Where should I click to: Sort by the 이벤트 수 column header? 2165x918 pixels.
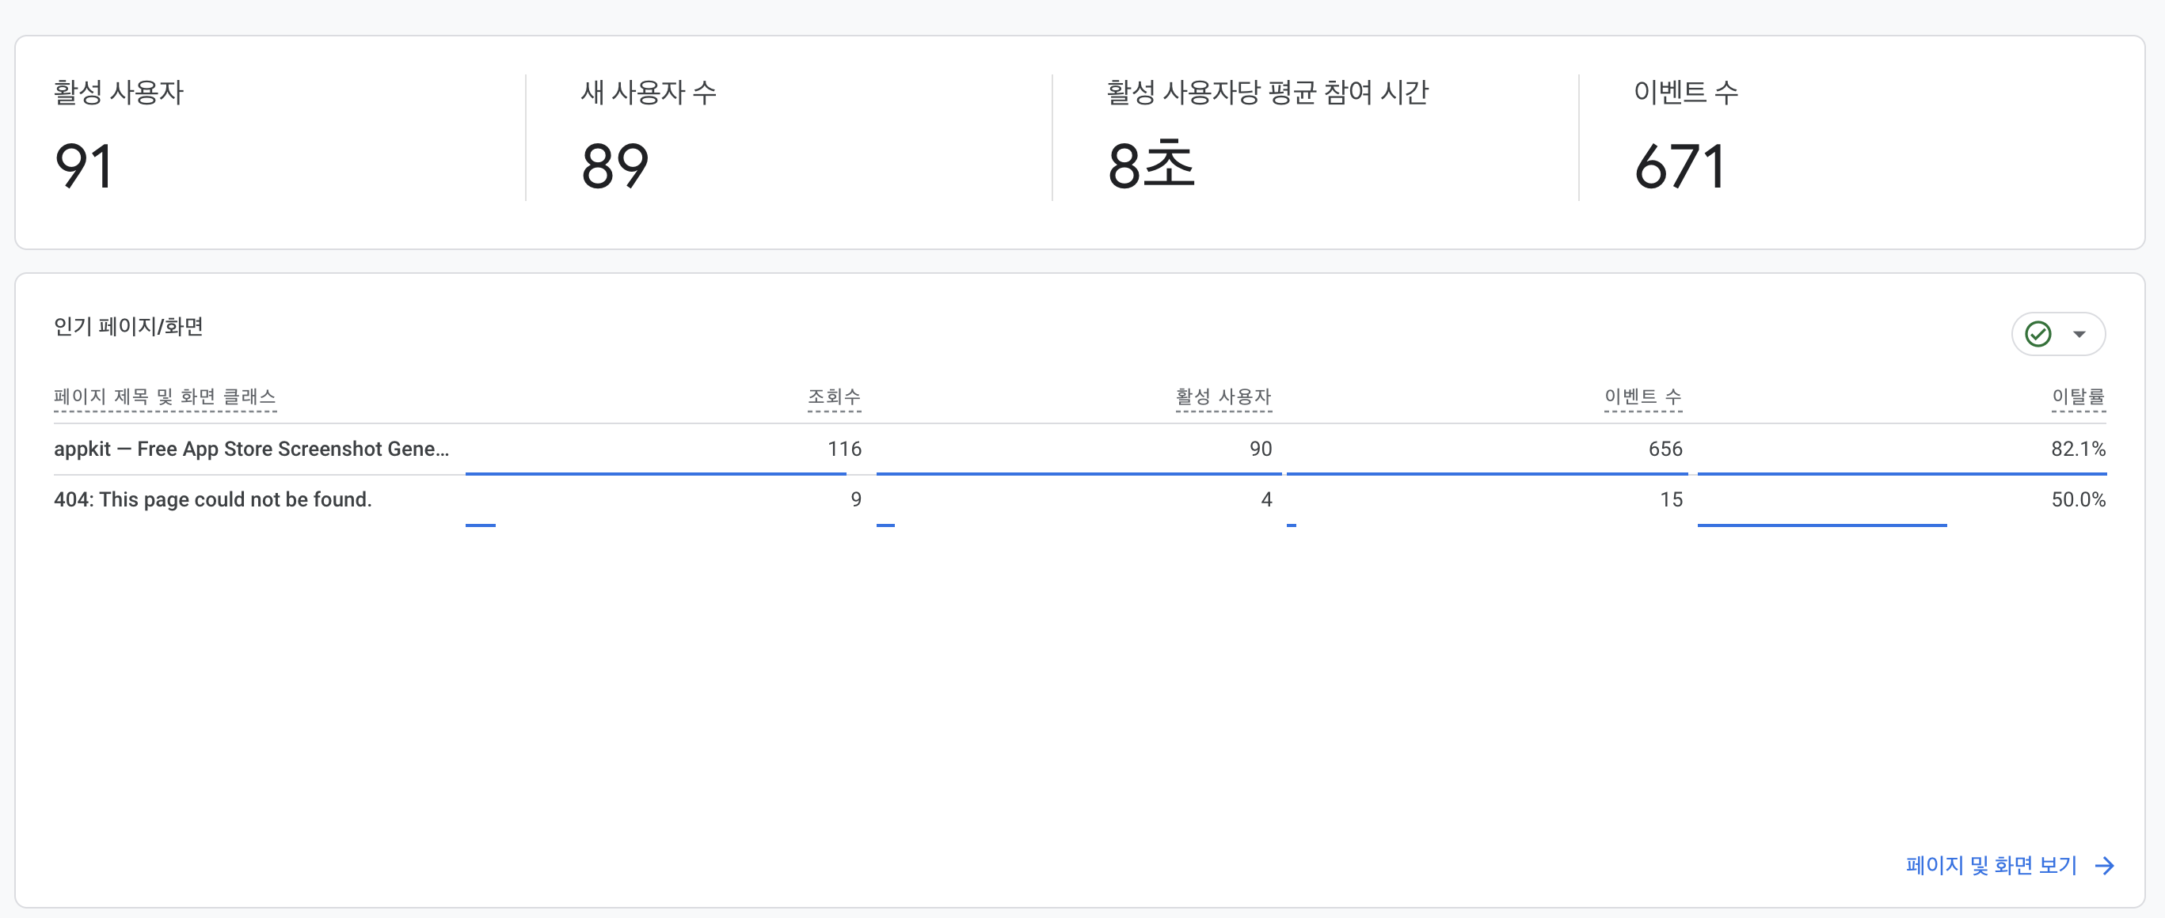[x=1642, y=398]
